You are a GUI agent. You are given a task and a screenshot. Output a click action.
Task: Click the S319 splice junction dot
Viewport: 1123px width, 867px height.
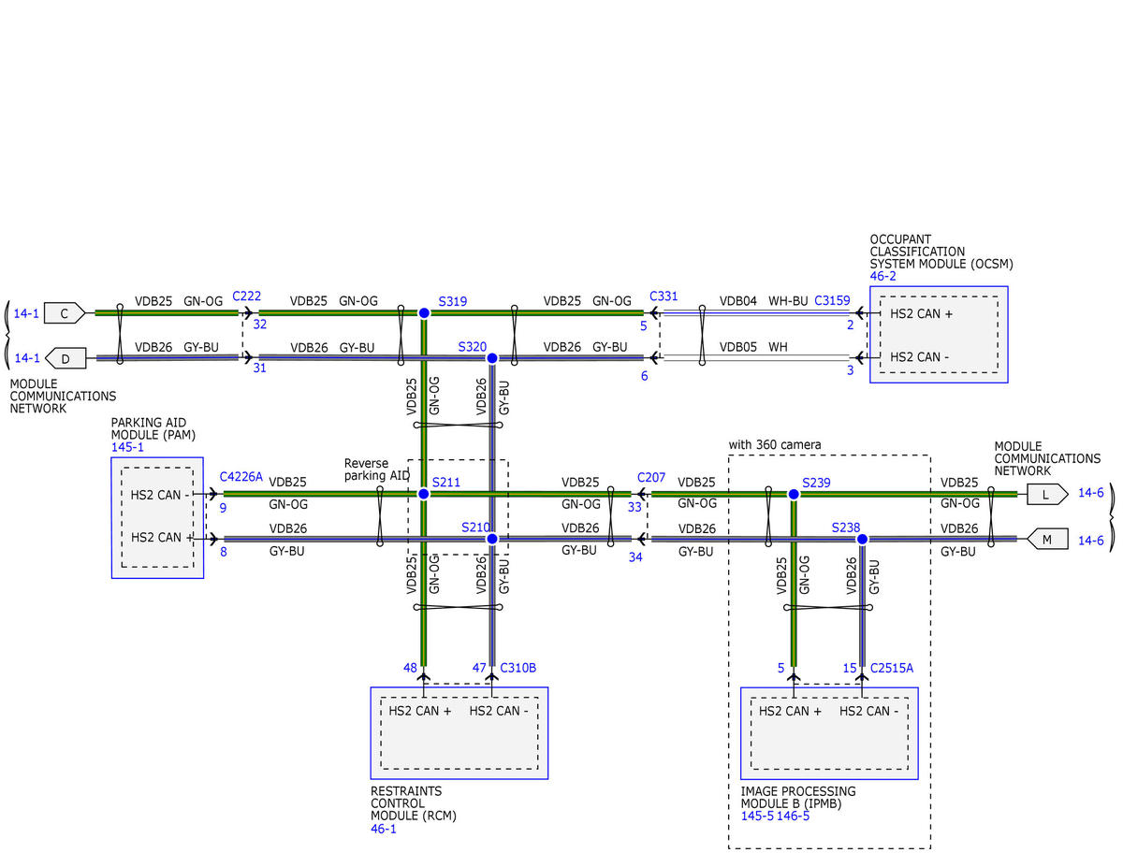pos(424,313)
